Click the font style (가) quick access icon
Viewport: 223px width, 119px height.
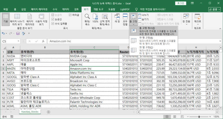23,33
